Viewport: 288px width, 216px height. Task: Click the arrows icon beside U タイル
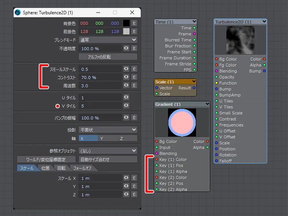(x=126, y=97)
